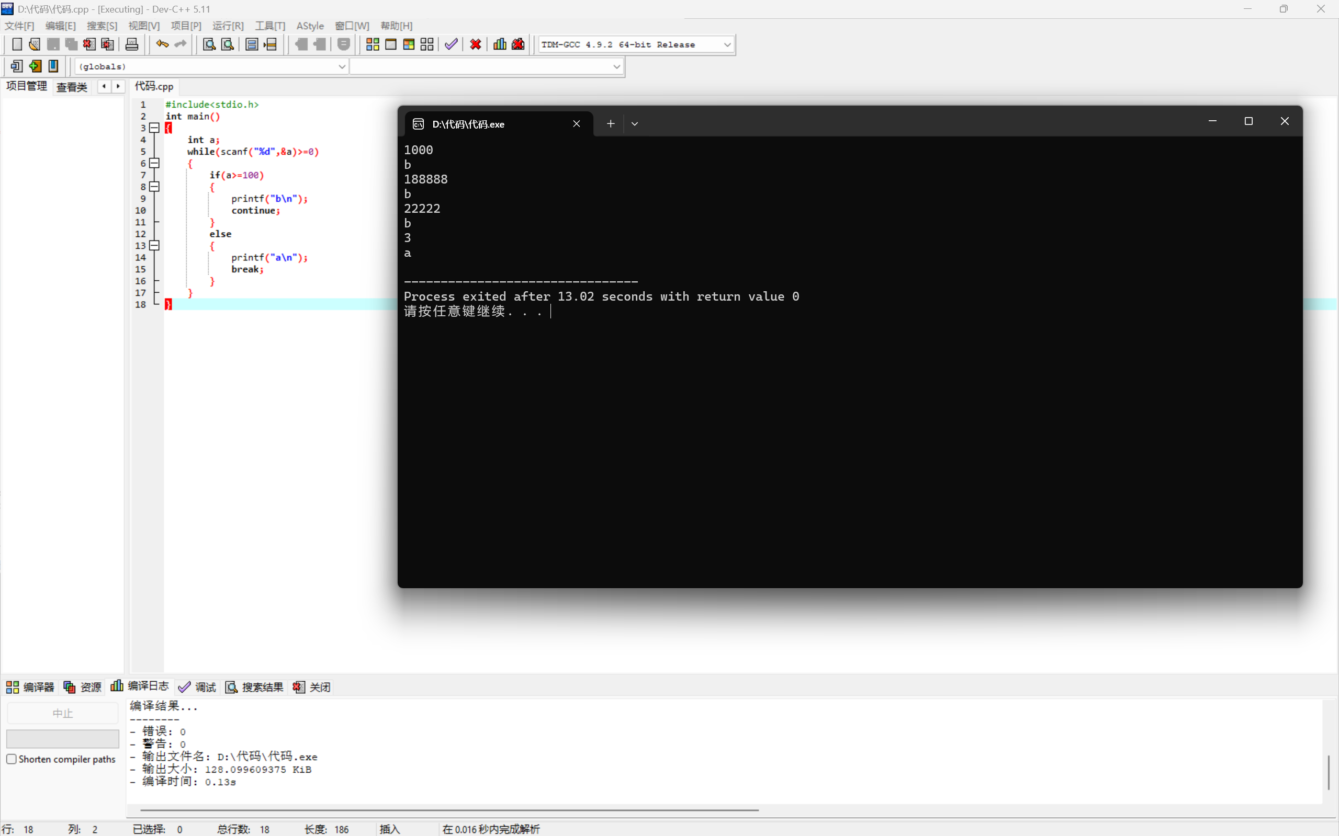Viewport: 1339px width, 836px height.
Task: Open the 运行[R] menu
Action: (228, 26)
